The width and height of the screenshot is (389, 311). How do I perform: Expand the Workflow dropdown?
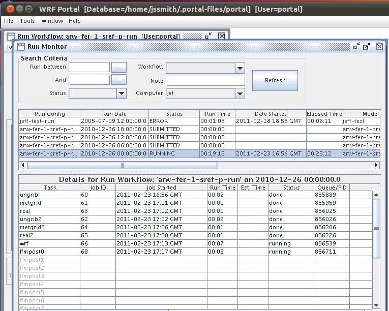pos(240,68)
